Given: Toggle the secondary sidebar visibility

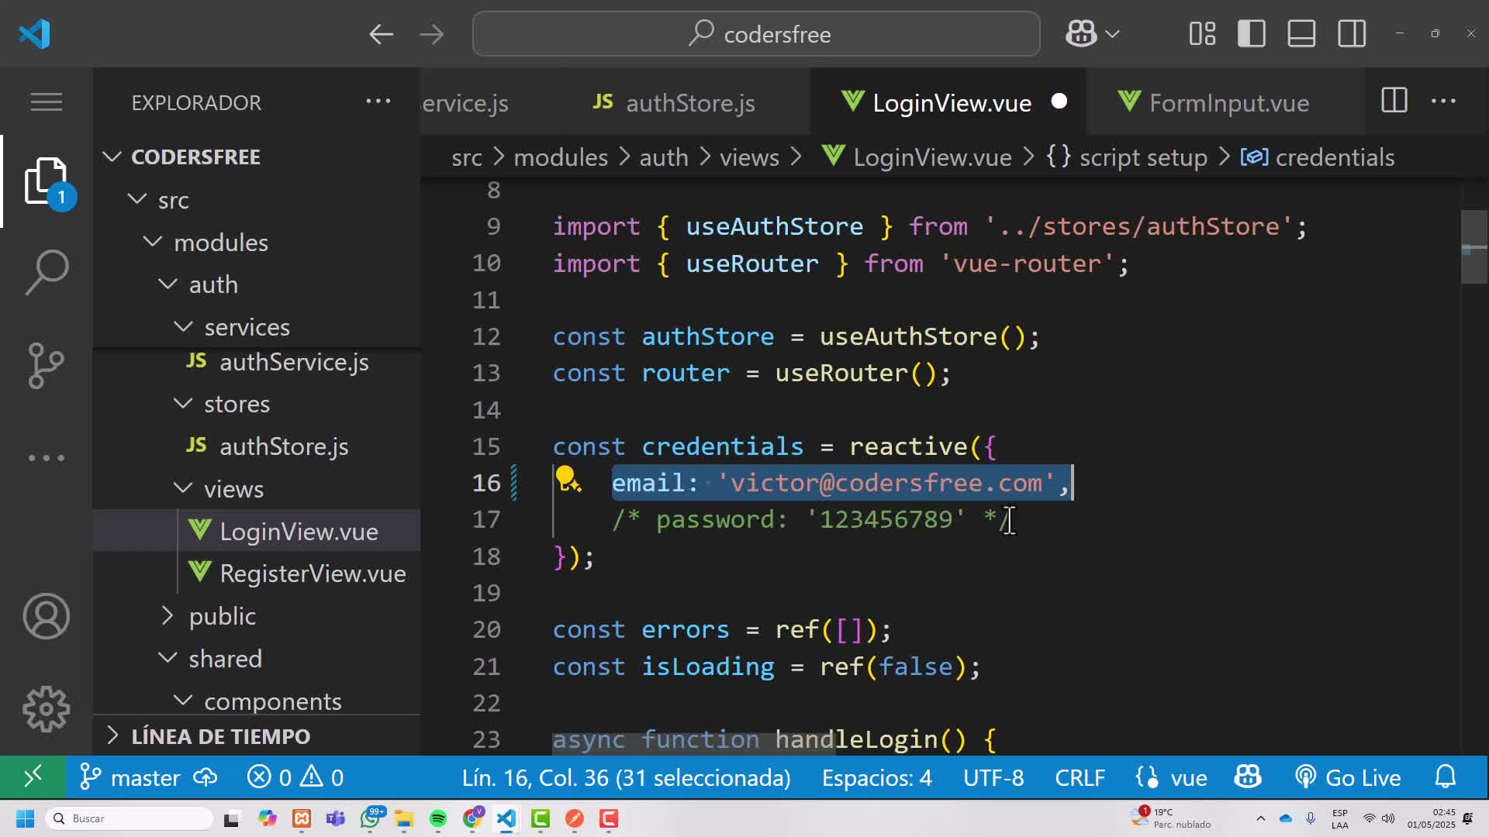Looking at the screenshot, I should tap(1352, 34).
